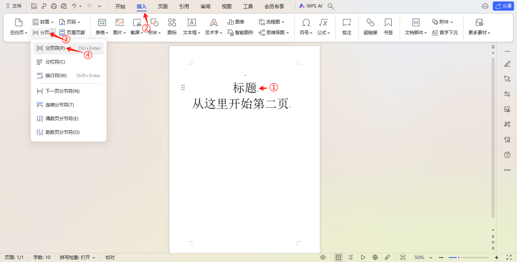517x262 pixels.
Task: Click the pen icon in right sidebar
Action: click(507, 64)
